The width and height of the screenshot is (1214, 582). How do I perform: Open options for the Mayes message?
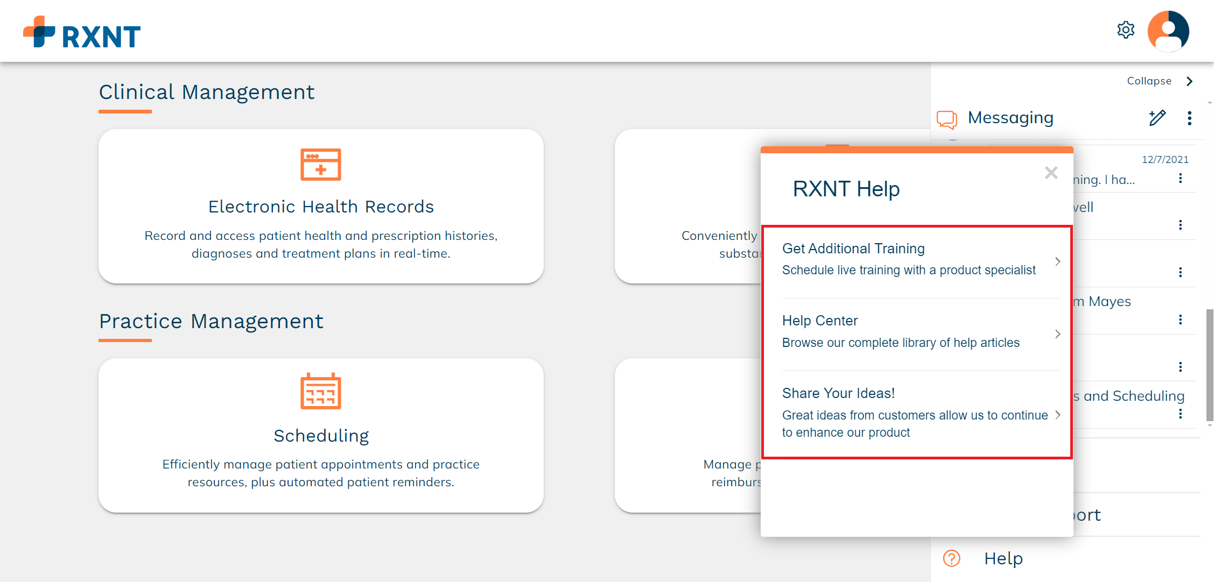(x=1180, y=320)
